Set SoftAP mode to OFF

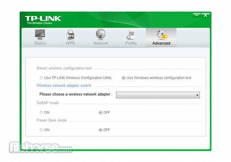[x=100, y=113]
